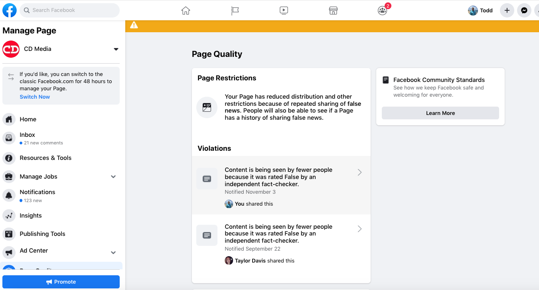
Task: Click Facebook Community Standards heading
Action: [439, 80]
